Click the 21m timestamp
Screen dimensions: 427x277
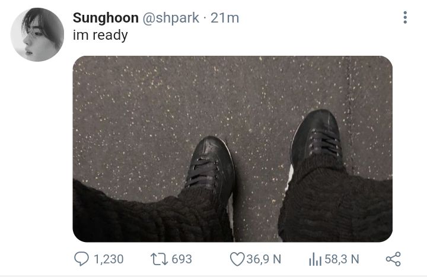click(x=225, y=18)
